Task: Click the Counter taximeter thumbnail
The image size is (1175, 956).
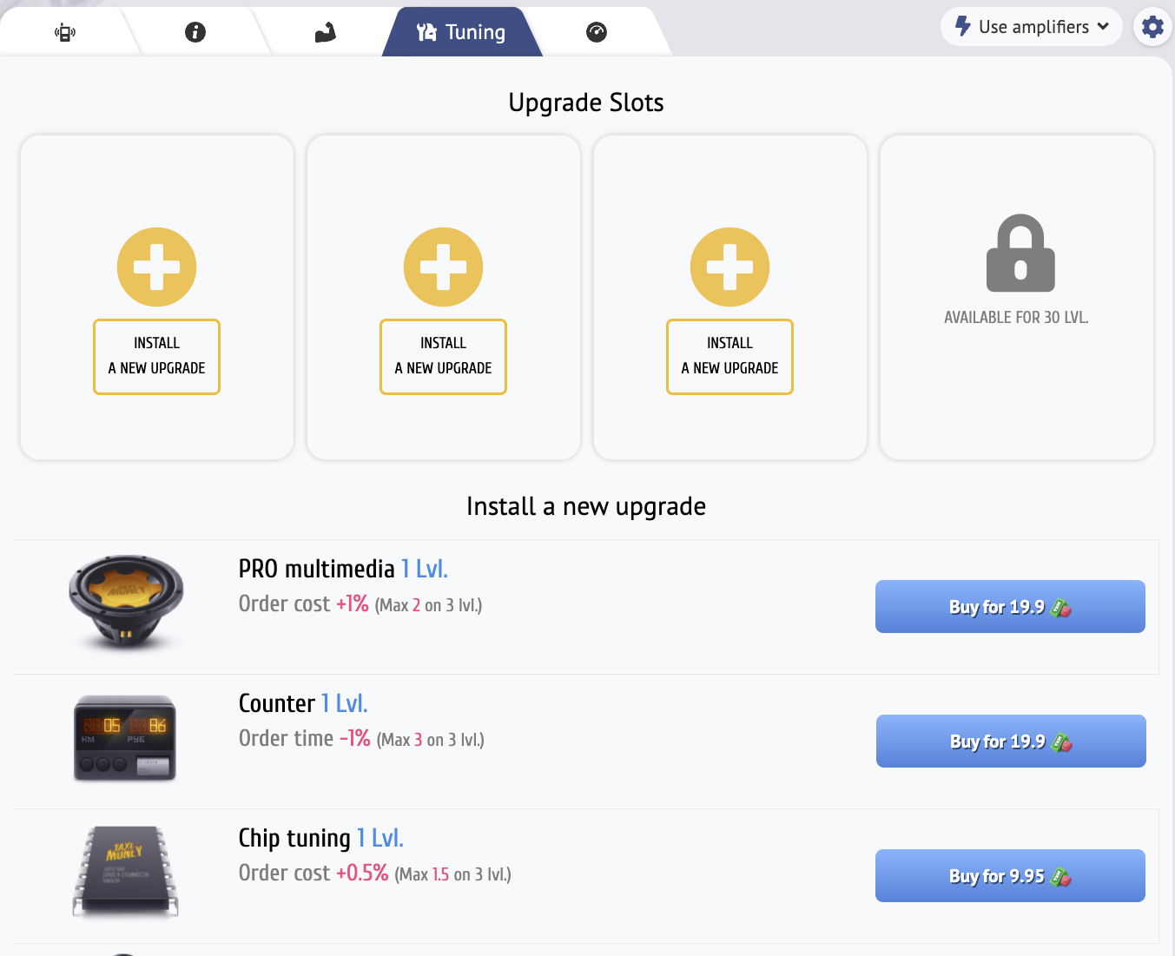Action: click(125, 738)
